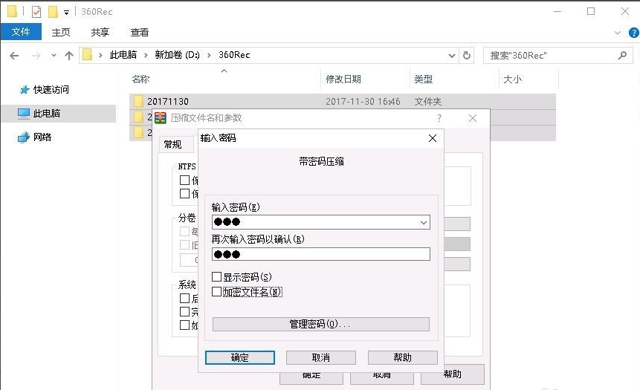640x390 pixels.
Task: Expand the chevron after 此电脑 breadcrumb
Action: click(146, 55)
